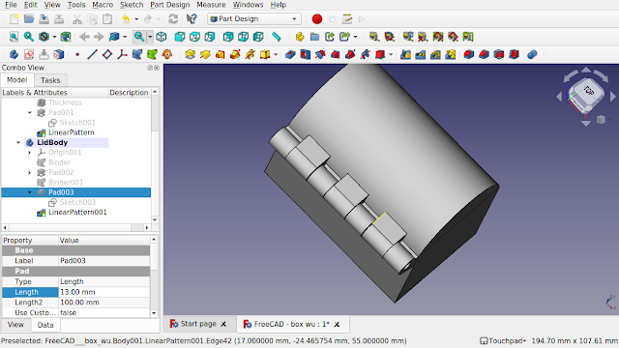Screen dimensions: 619x348
Task: Select the LinearPattern tree item
Action: (x=71, y=132)
